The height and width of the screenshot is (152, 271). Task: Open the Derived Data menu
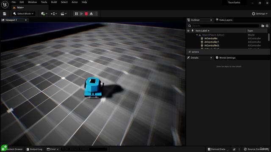(x=216, y=149)
